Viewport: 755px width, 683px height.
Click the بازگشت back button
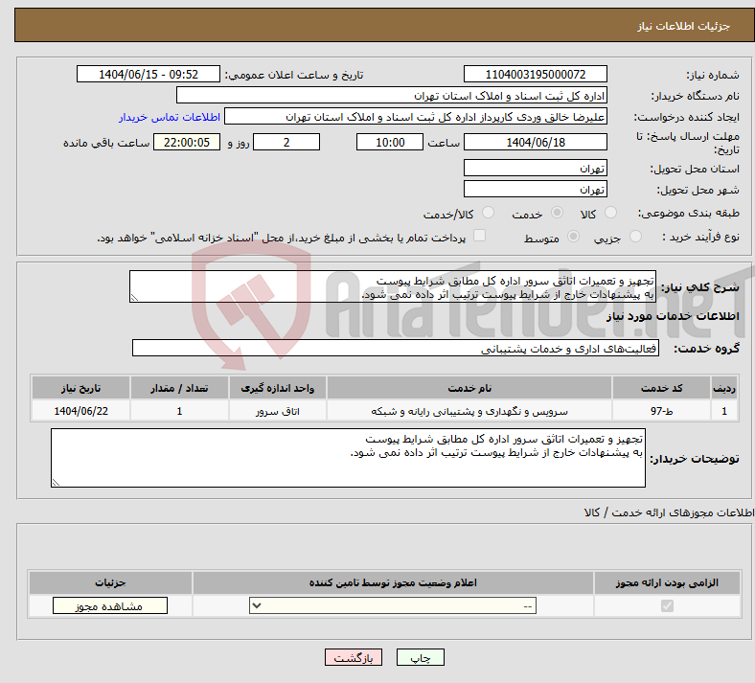354,657
